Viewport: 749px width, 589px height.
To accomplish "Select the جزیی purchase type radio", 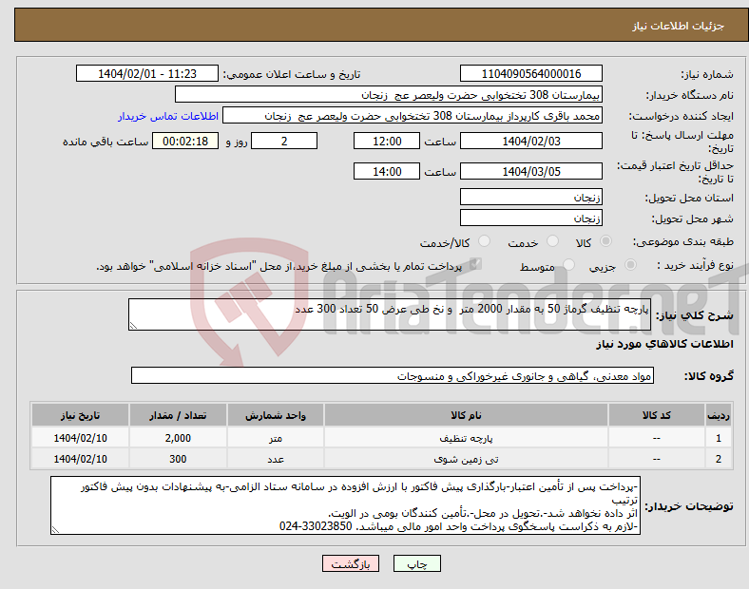I will pyautogui.click(x=630, y=264).
